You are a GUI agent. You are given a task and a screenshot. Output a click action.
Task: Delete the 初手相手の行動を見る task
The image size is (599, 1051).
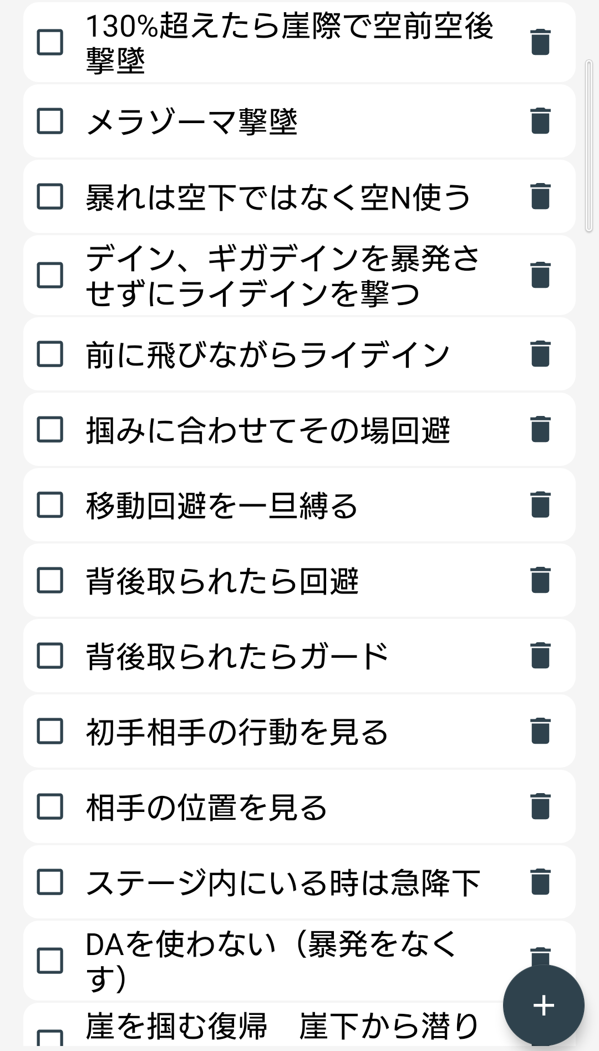540,731
